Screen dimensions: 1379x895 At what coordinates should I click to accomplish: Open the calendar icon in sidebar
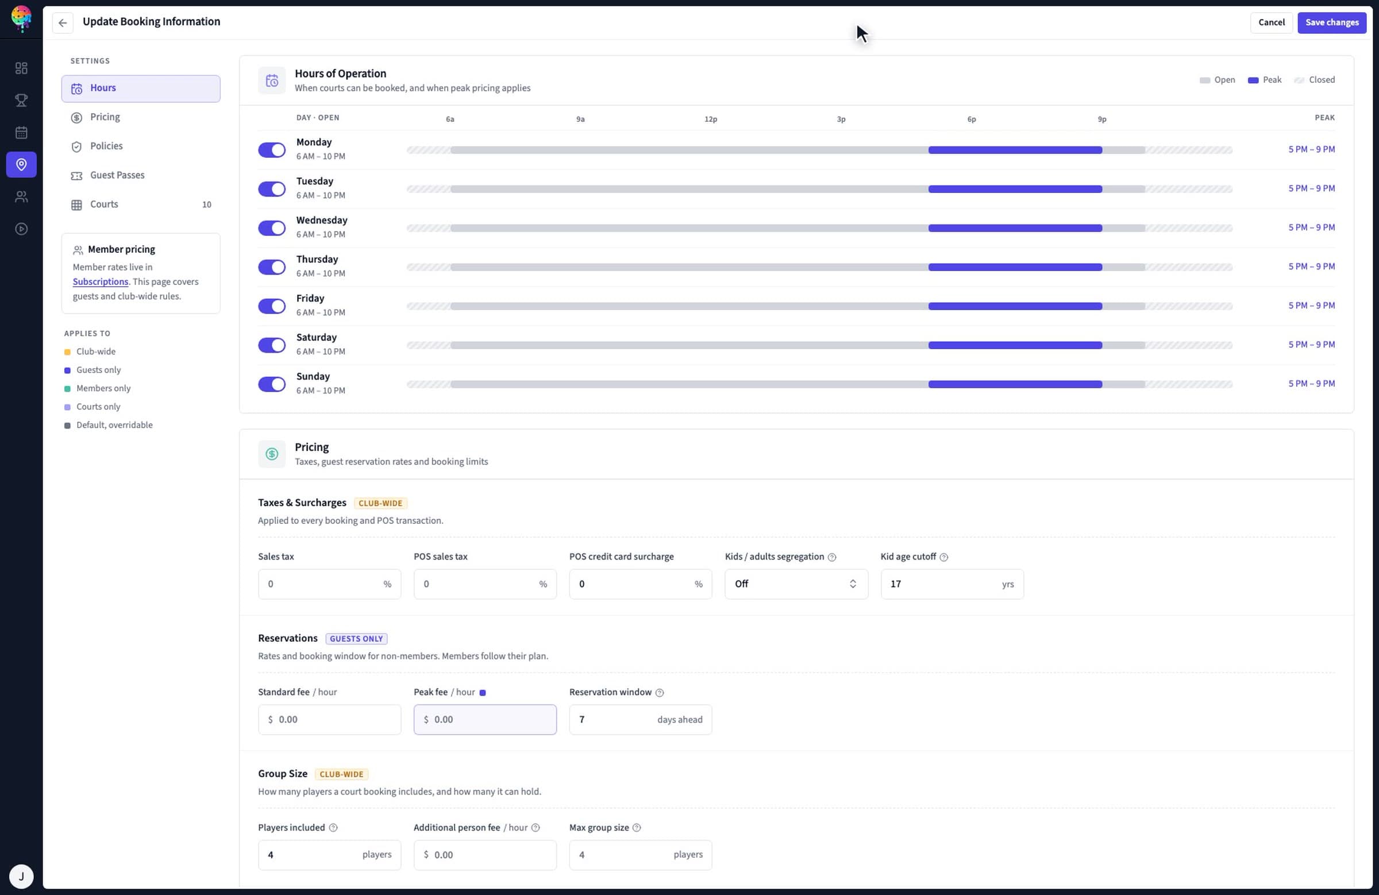point(21,133)
